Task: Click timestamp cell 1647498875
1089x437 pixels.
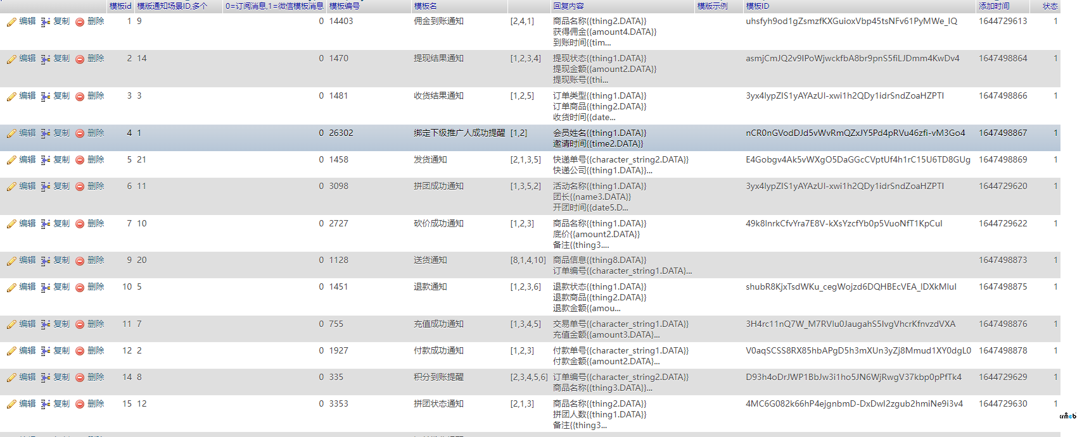Action: pyautogui.click(x=1003, y=287)
